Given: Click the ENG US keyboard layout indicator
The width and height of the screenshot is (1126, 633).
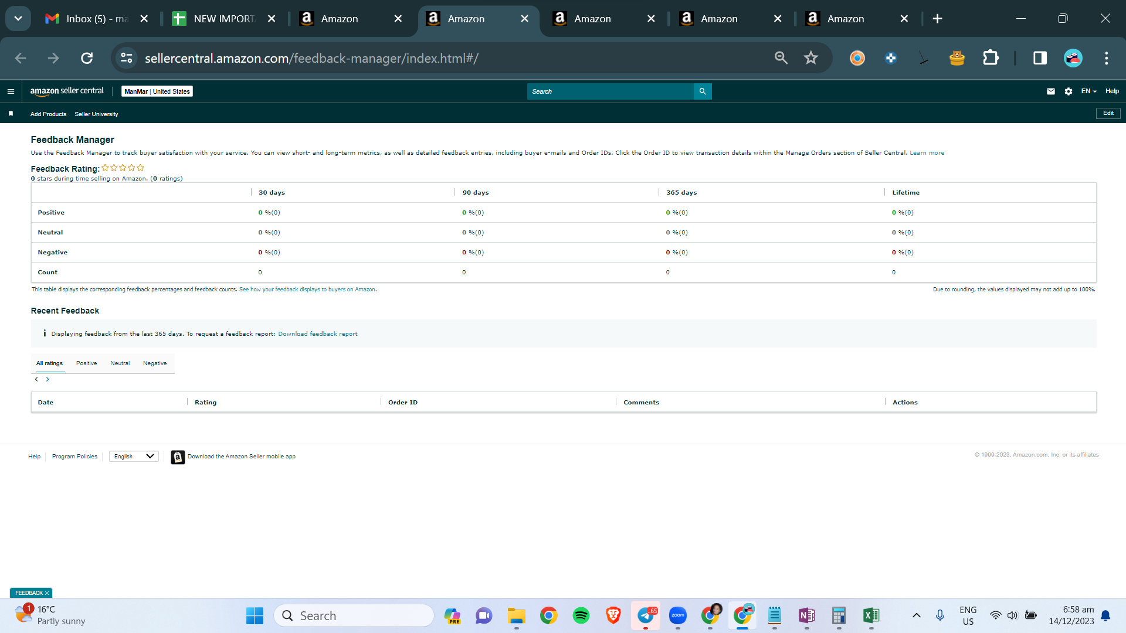Looking at the screenshot, I should 968,615.
